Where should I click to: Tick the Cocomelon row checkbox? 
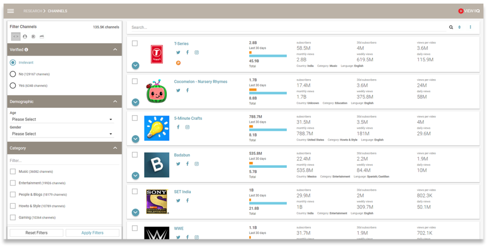(135, 81)
